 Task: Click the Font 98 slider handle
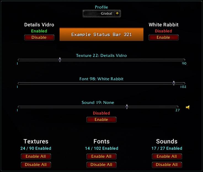click(x=174, y=83)
